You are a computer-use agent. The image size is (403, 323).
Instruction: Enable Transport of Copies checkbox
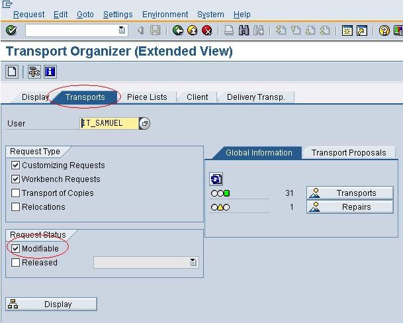click(x=15, y=193)
